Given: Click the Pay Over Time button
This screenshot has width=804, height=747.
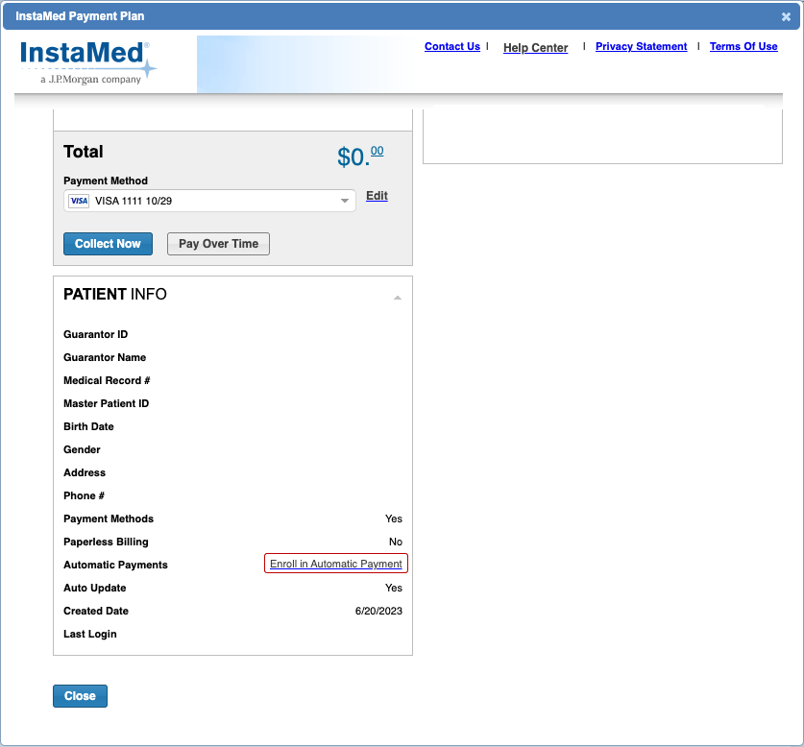Looking at the screenshot, I should click(x=218, y=244).
